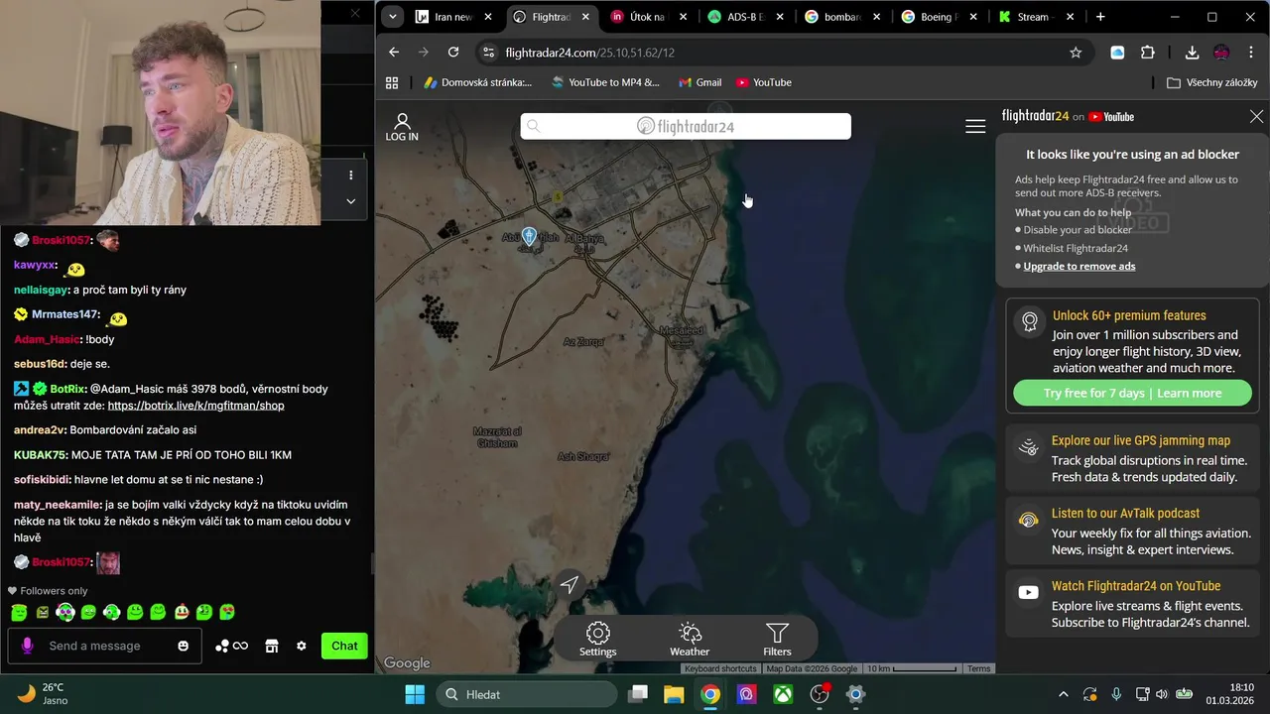Open File Explorer from taskbar
1270x714 pixels.
[x=674, y=694]
